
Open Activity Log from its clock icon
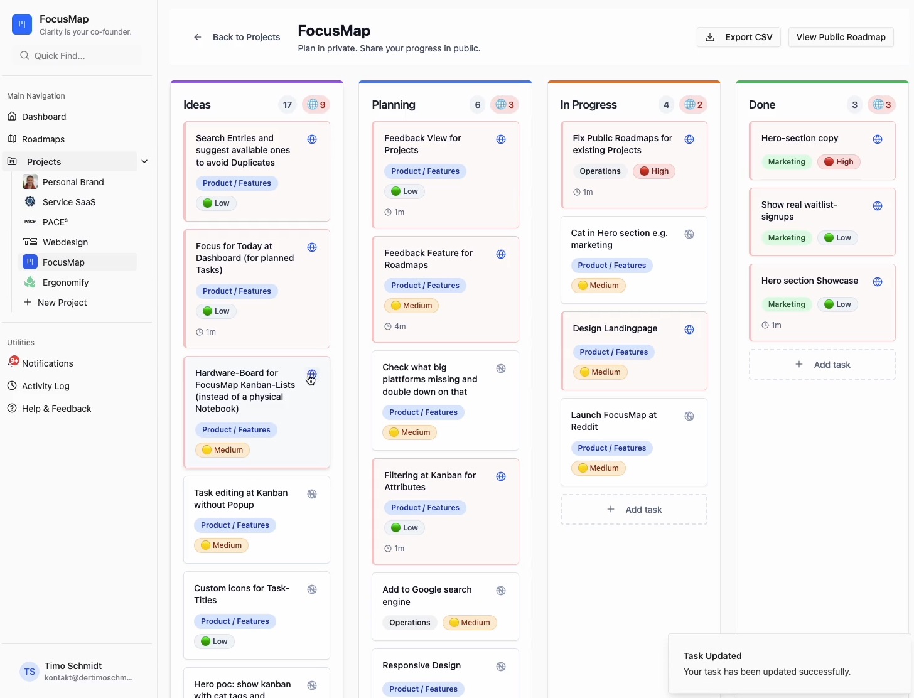point(12,385)
